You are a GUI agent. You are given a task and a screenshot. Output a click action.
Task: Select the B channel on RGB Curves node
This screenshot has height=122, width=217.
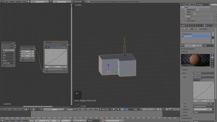52,47
